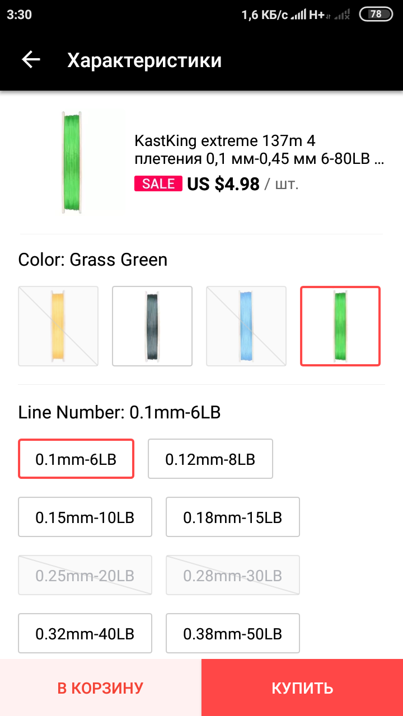Select the 0.1mm-6LB line option
Screen dimensions: 403x716
(76, 459)
